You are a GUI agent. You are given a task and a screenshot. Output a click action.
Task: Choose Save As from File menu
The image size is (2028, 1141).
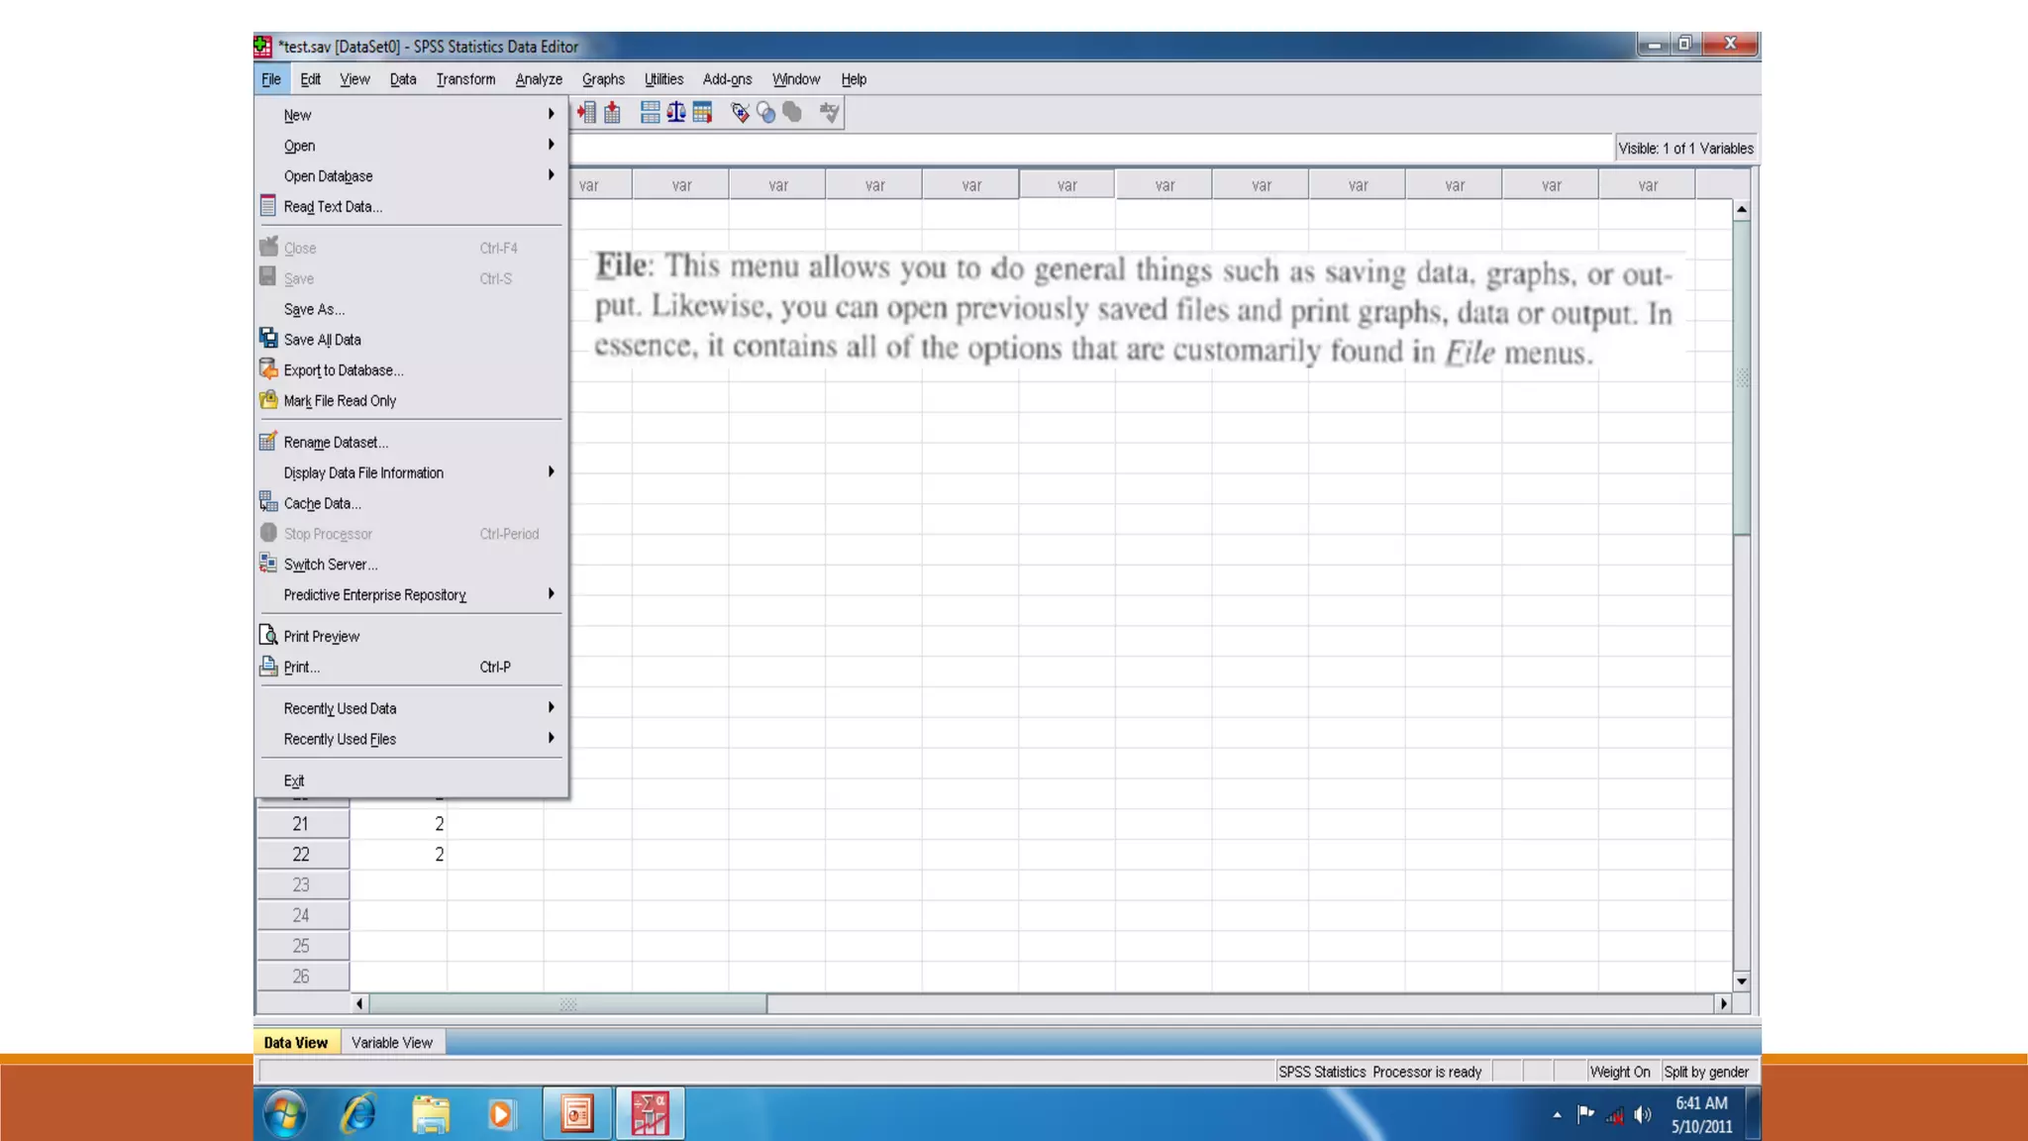[x=314, y=310]
